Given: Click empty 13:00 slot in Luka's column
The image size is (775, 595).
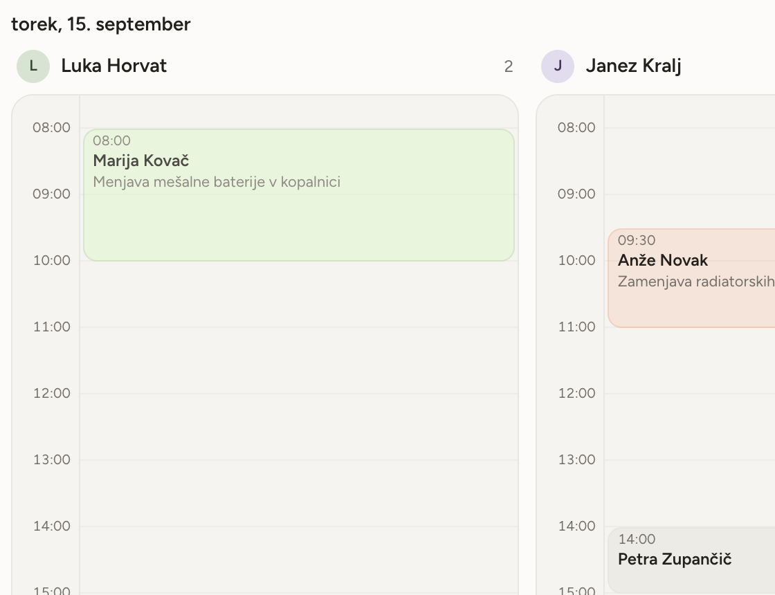Looking at the screenshot, I should (299, 493).
